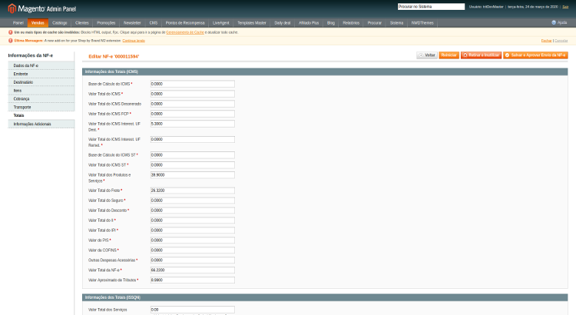Switch to the Cobrança tab
Screen dimensions: 576x315
41,99
